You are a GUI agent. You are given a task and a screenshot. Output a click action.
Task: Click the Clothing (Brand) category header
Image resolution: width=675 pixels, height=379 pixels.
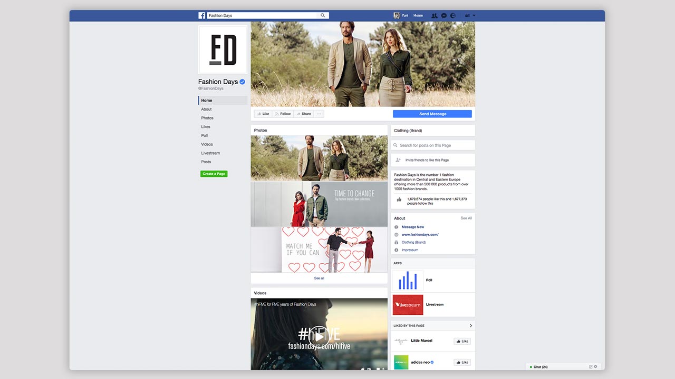pos(408,131)
